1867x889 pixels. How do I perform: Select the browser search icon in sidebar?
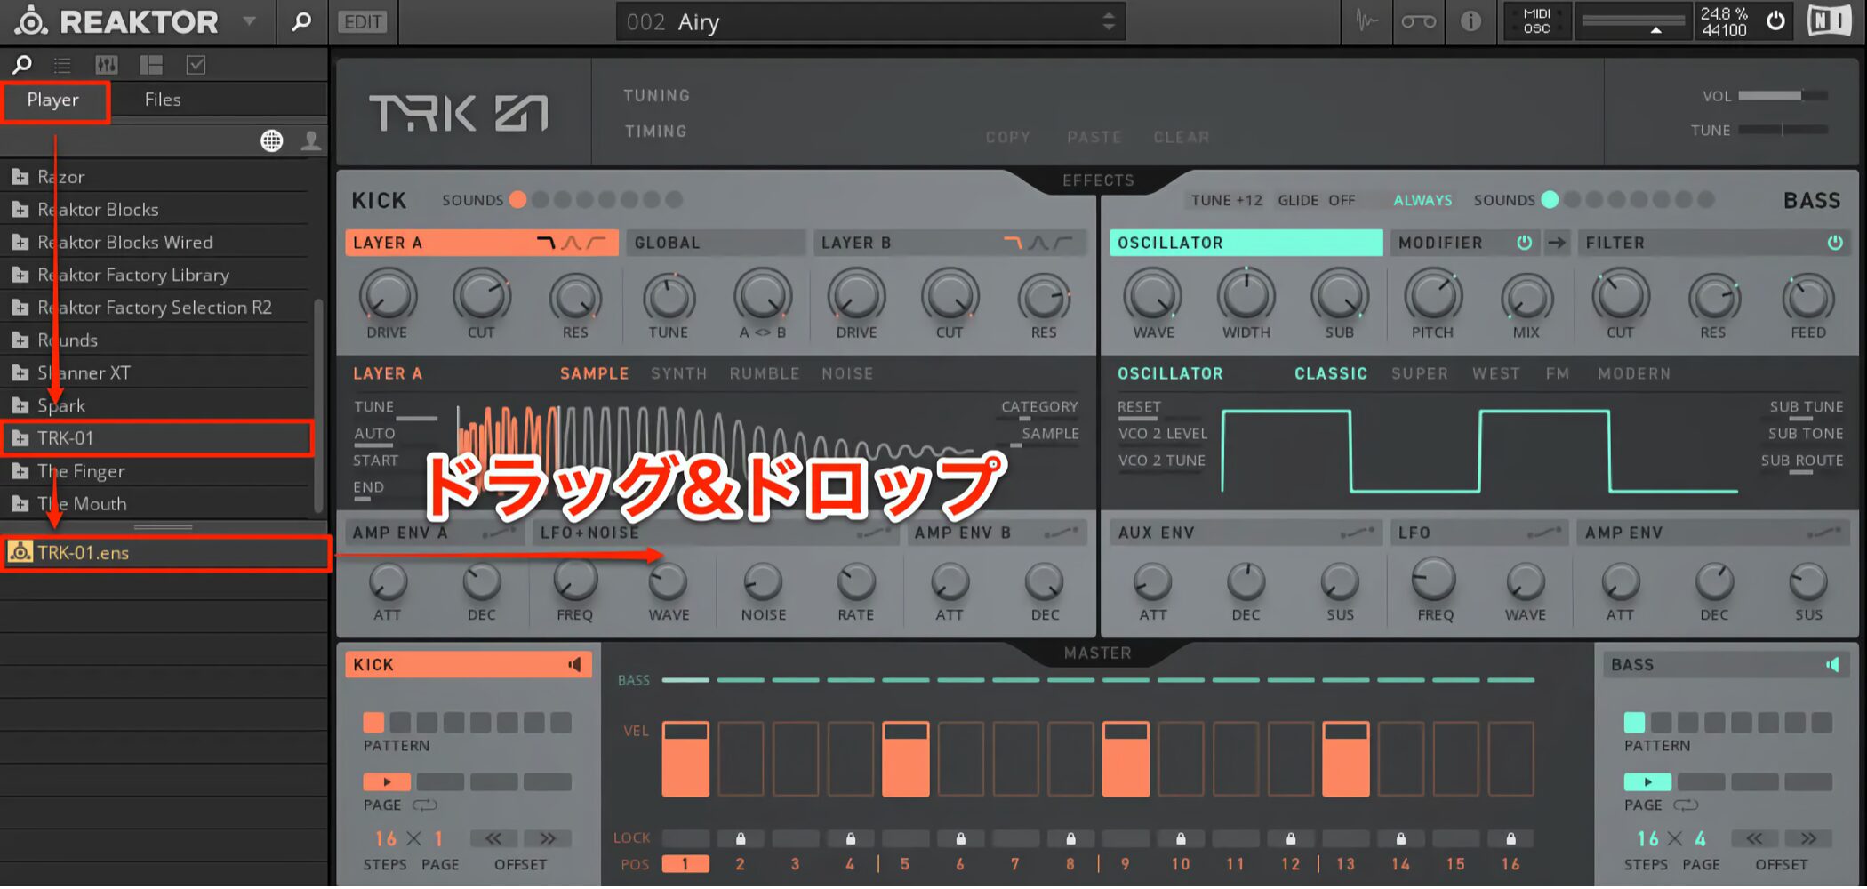[21, 64]
